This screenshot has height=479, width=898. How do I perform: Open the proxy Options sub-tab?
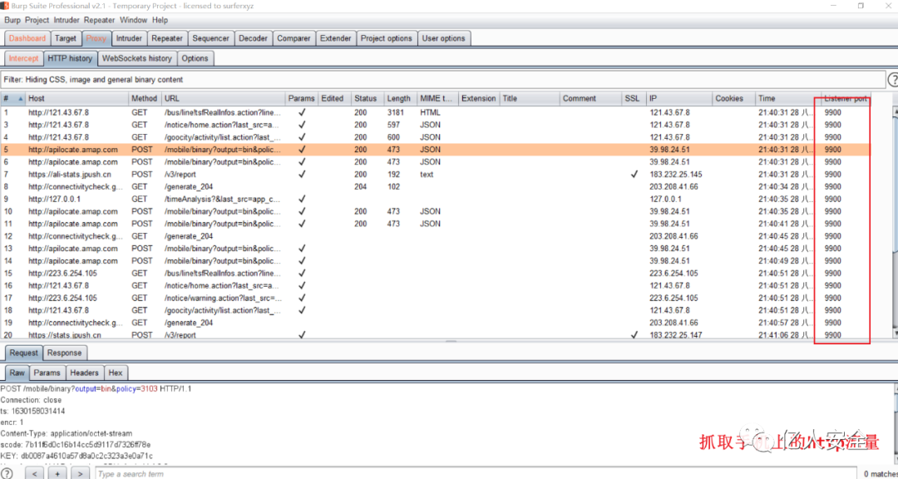click(x=195, y=58)
